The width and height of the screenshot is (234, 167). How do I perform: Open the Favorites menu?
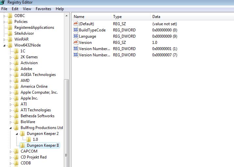(x=43, y=9)
